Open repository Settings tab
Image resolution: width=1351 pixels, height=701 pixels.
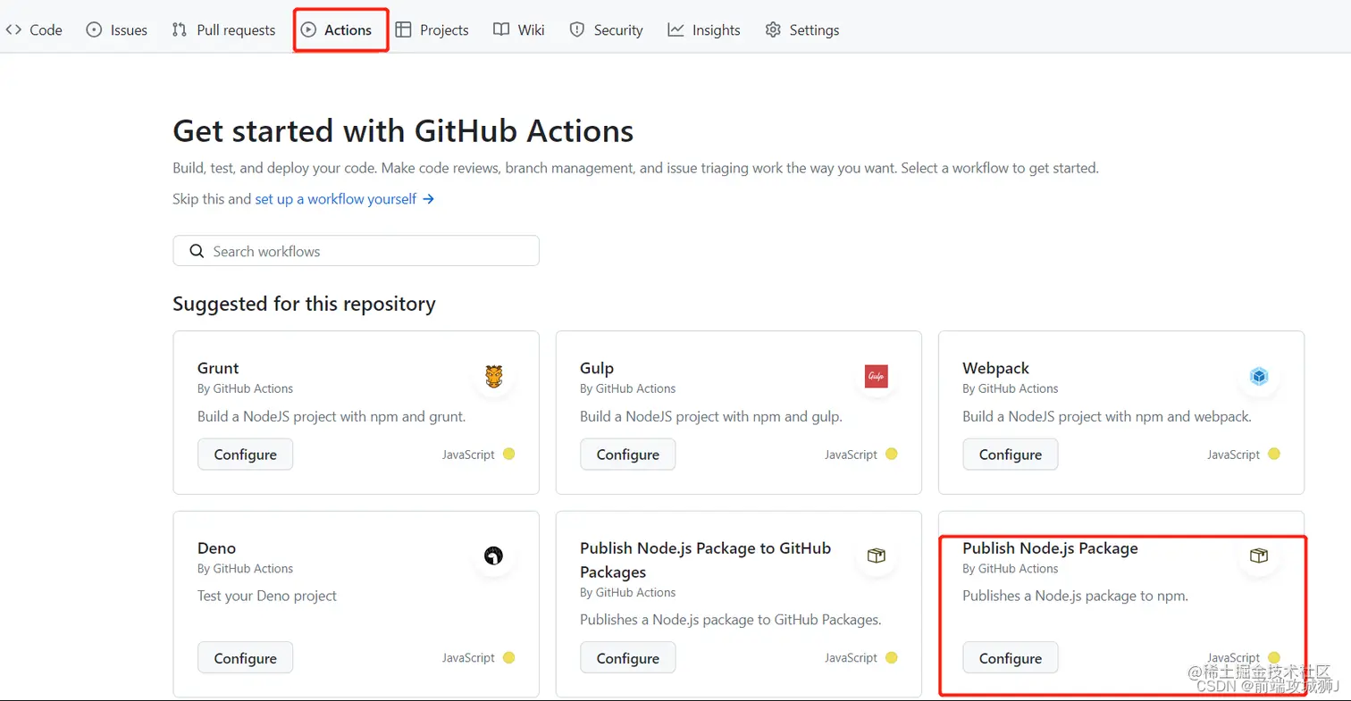(x=802, y=30)
